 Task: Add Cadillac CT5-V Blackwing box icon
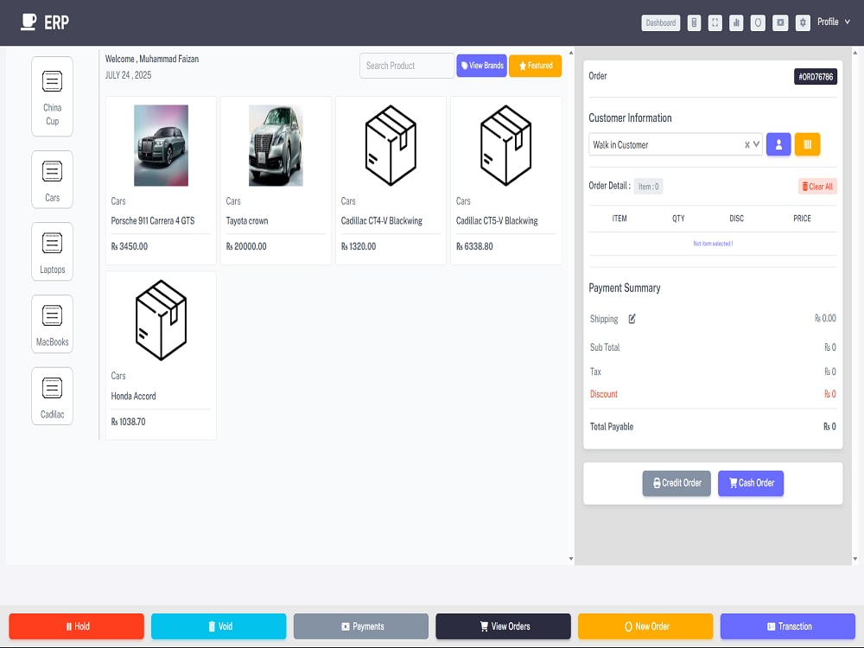(505, 145)
